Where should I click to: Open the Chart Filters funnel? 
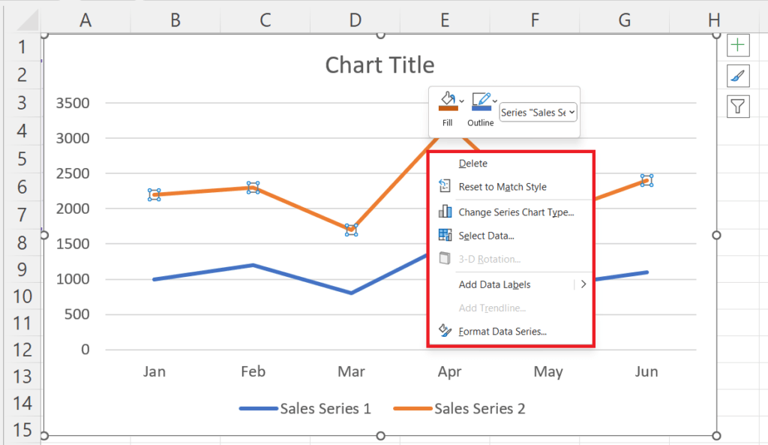click(737, 106)
